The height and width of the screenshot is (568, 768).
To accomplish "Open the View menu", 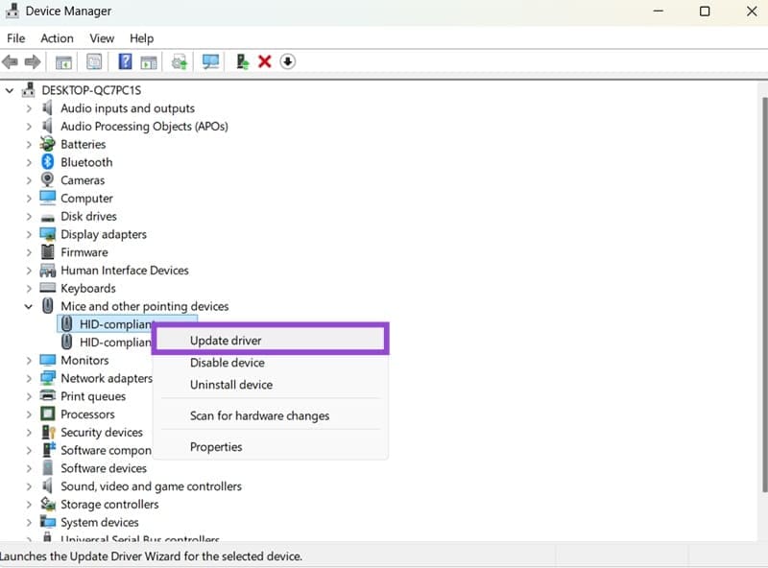I will [102, 38].
